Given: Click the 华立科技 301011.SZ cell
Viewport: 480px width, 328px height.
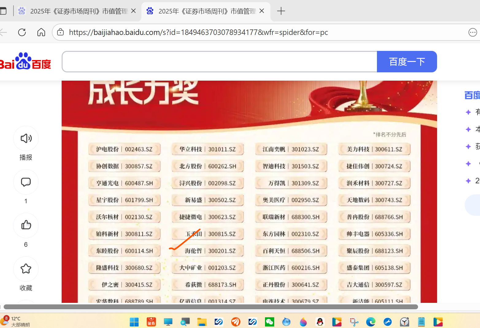Looking at the screenshot, I should (x=208, y=149).
